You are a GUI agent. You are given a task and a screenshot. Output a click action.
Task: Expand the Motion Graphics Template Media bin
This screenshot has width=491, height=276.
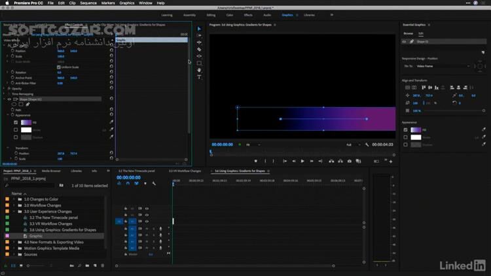point(14,248)
